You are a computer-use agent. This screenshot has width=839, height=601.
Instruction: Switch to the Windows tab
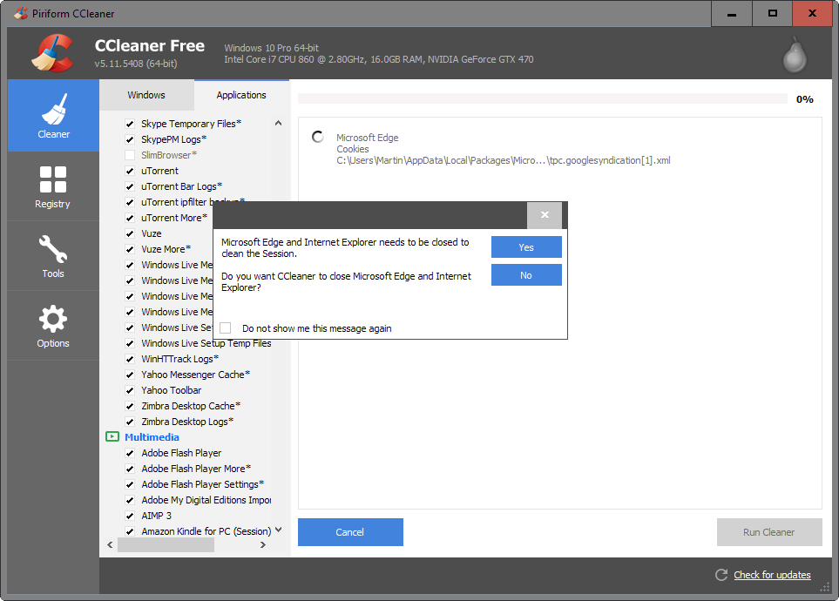click(146, 95)
